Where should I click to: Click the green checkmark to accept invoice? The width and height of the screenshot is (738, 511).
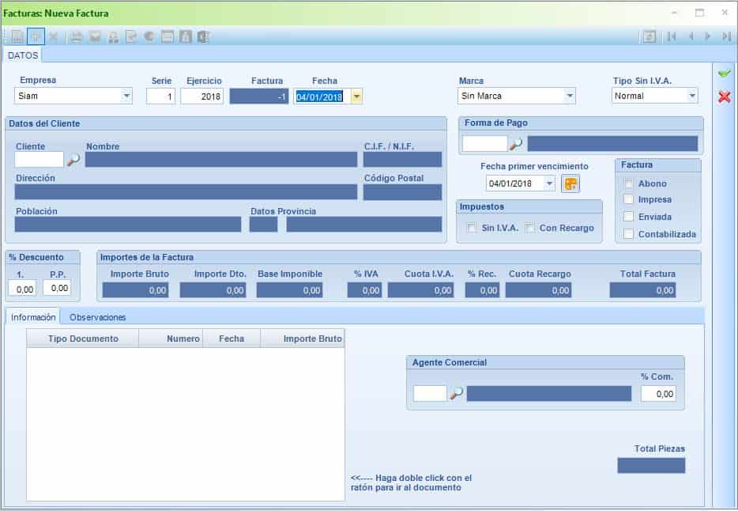(x=724, y=74)
